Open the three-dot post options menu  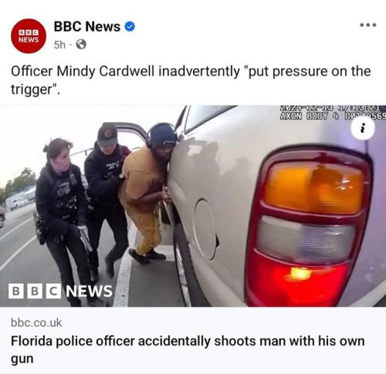click(368, 25)
